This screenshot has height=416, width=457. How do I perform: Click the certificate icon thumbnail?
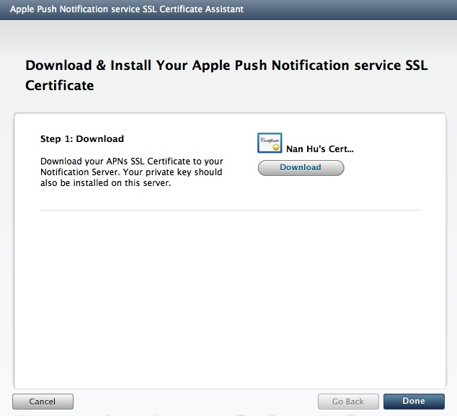click(x=270, y=143)
